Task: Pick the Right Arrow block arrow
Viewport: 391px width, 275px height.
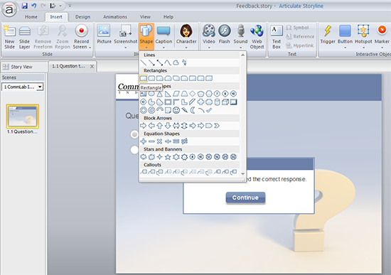Action: point(144,126)
